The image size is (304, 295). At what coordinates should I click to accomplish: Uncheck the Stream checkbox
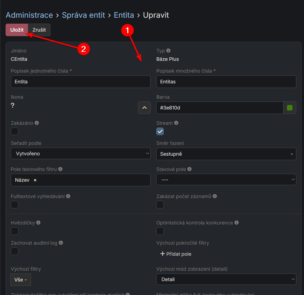pos(160,131)
